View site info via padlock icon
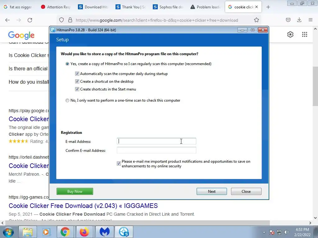Screen dimensions: 318x238 coord(70,20)
